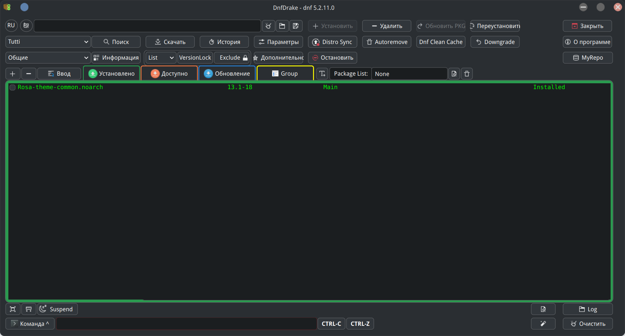Open the Log button
625x336 pixels.
[588, 309]
